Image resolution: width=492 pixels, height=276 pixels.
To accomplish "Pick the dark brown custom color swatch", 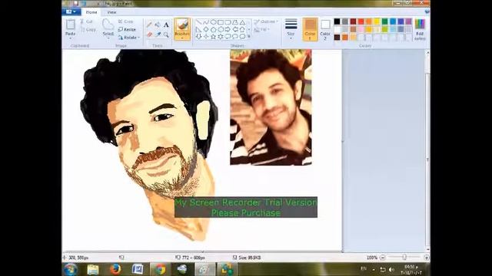I will (x=337, y=38).
